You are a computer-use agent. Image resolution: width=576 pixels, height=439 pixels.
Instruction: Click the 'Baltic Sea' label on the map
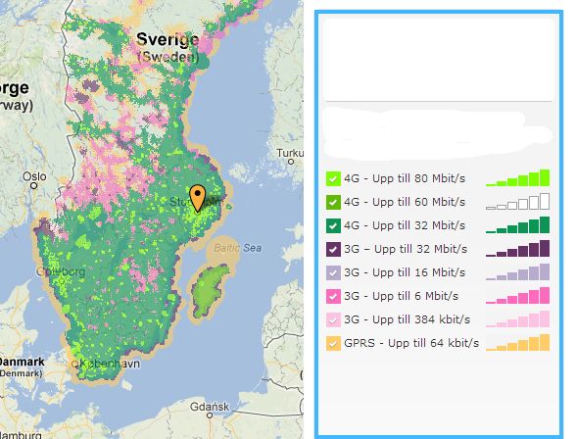(238, 248)
